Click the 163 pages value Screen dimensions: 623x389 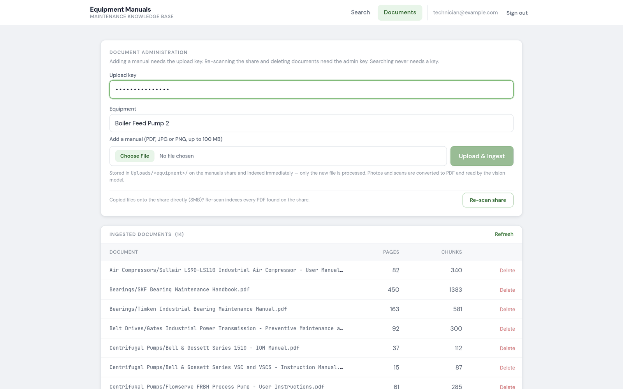[394, 309]
